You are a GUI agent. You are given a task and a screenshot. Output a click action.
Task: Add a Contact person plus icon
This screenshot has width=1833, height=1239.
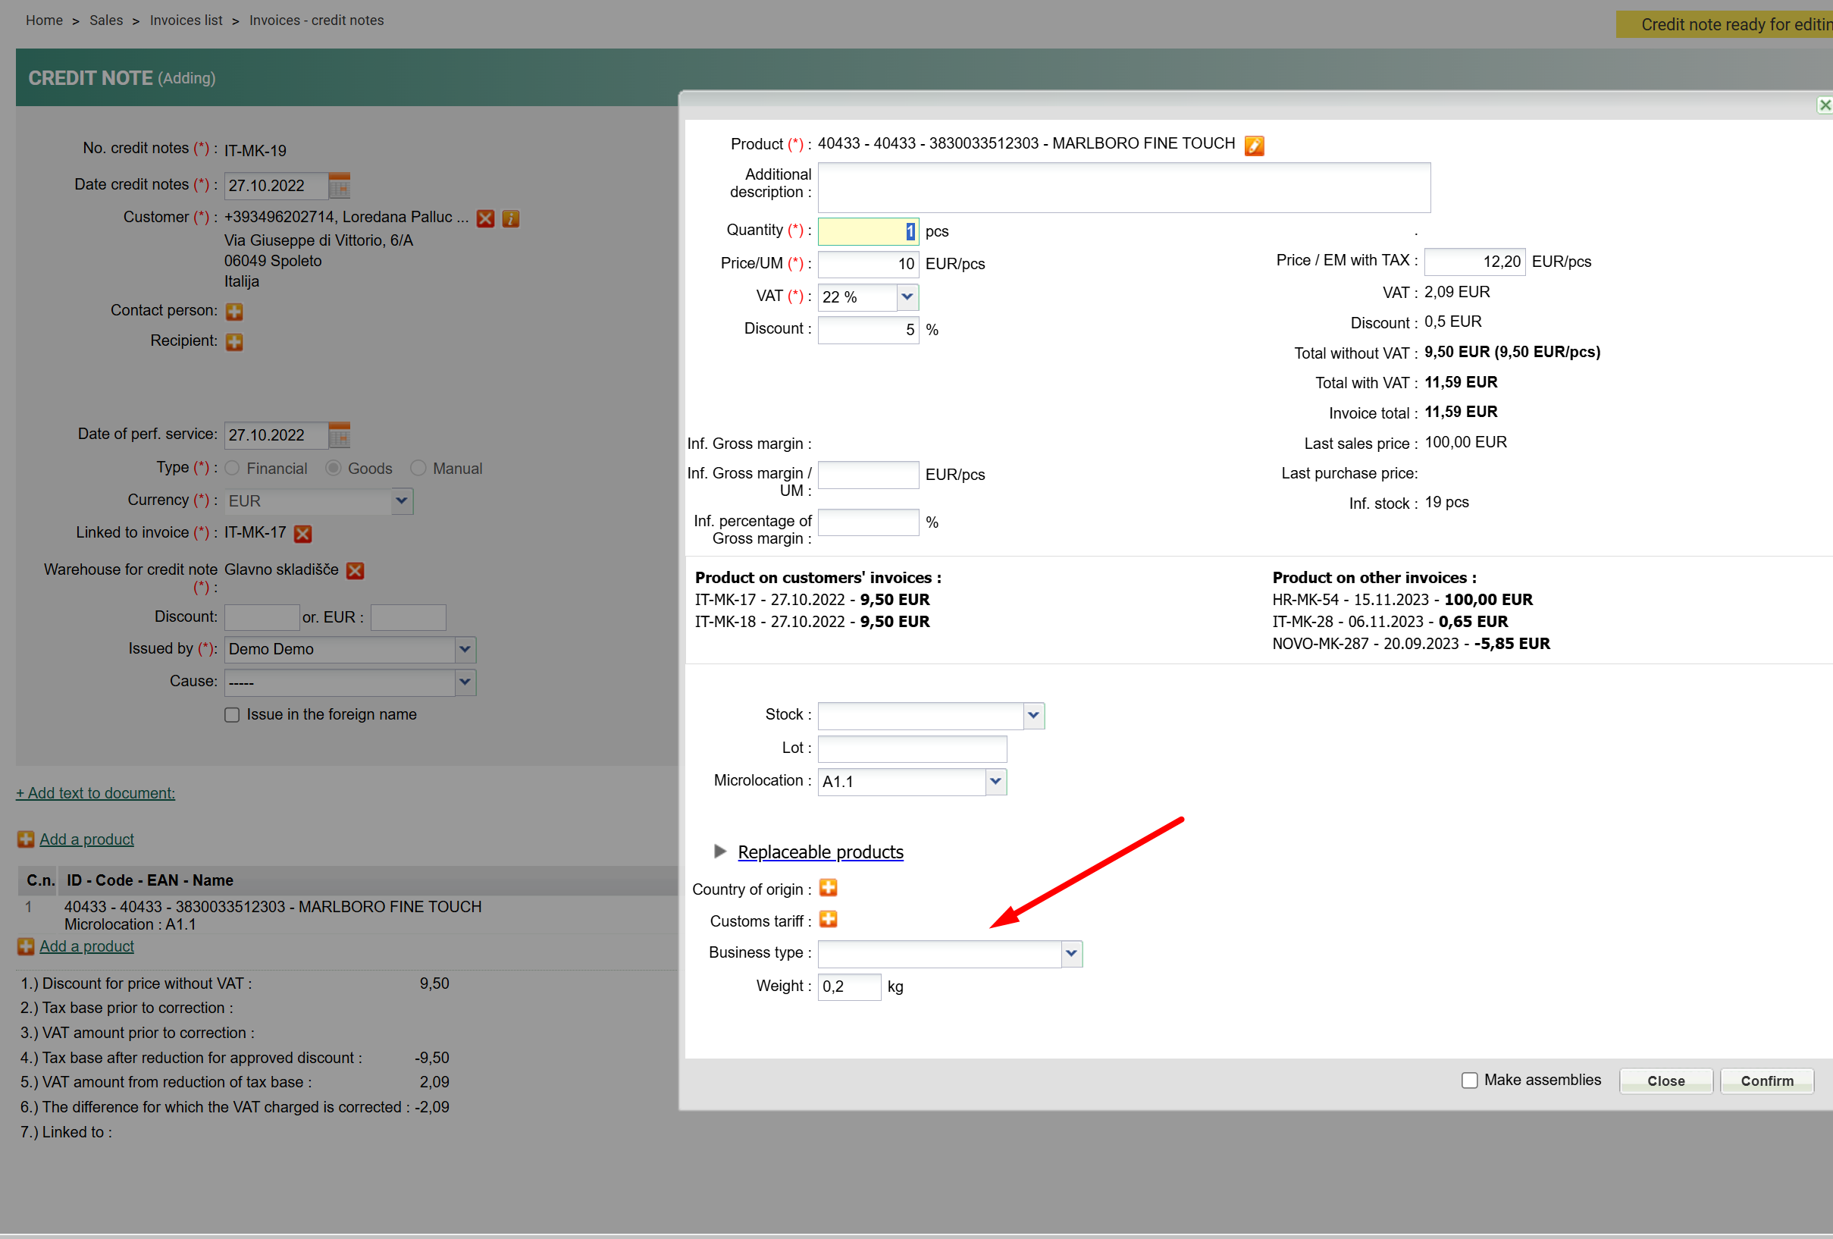(234, 312)
